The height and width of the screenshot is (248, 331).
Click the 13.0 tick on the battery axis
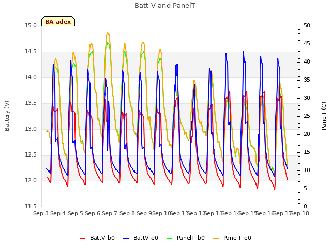[31, 129]
